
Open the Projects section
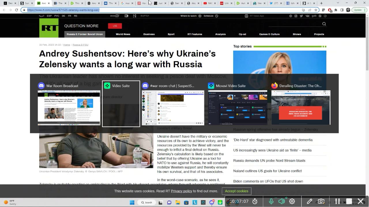[319, 34]
